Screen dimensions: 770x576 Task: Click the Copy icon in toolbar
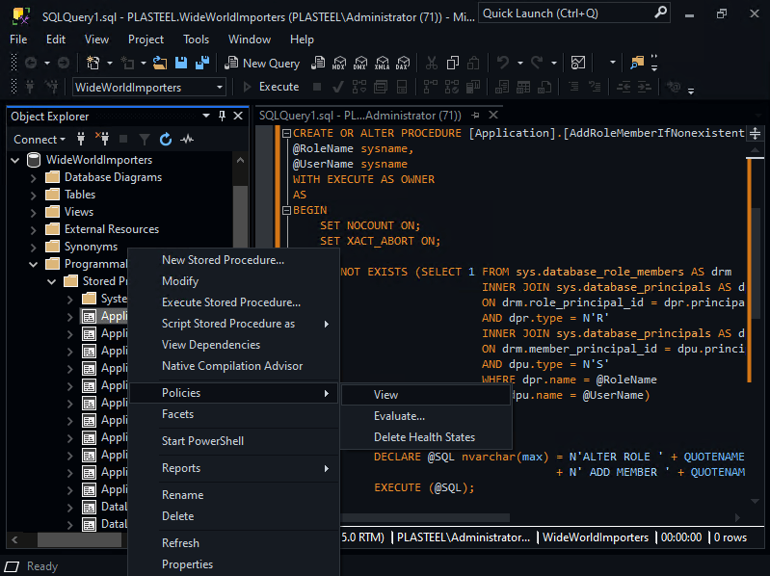(453, 63)
